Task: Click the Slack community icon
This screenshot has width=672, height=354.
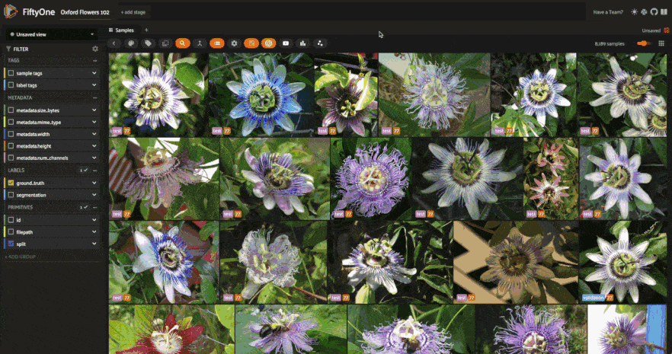Action: pos(644,12)
